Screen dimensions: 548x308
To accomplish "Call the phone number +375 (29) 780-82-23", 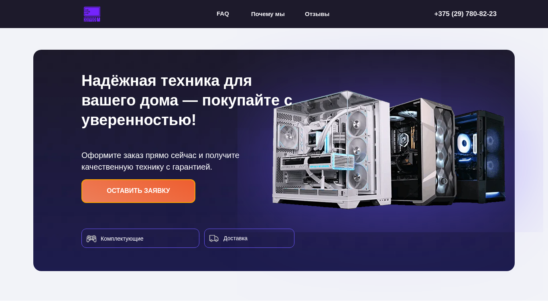I will click(x=465, y=14).
